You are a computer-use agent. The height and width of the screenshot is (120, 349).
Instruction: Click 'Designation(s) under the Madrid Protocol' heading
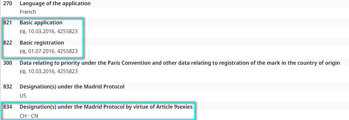(x=72, y=87)
